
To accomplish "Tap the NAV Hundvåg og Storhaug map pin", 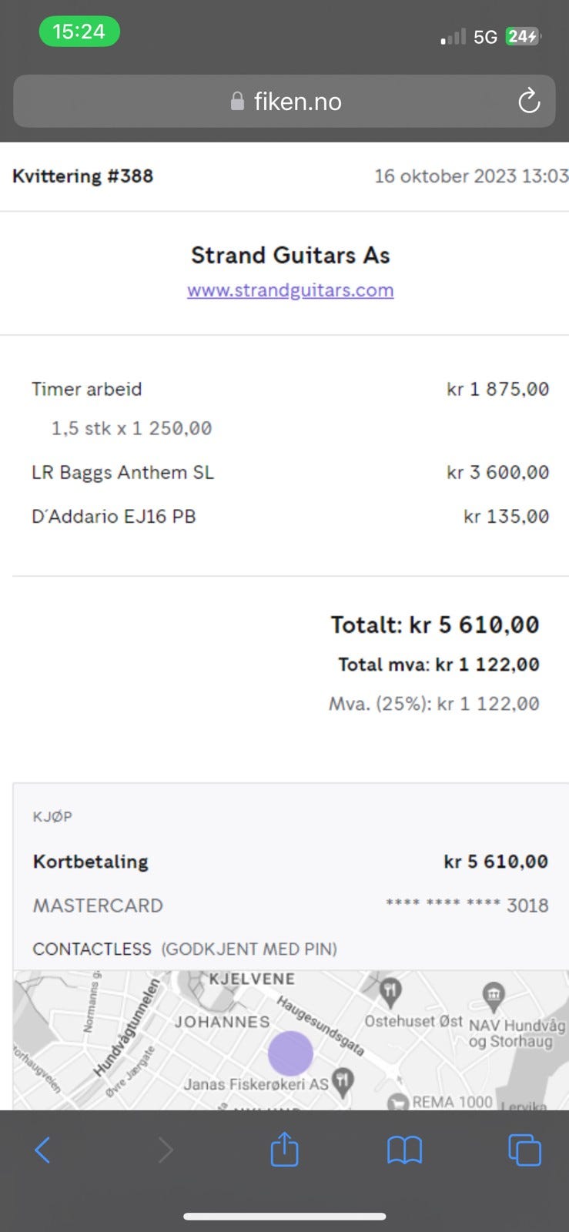I will tap(493, 996).
